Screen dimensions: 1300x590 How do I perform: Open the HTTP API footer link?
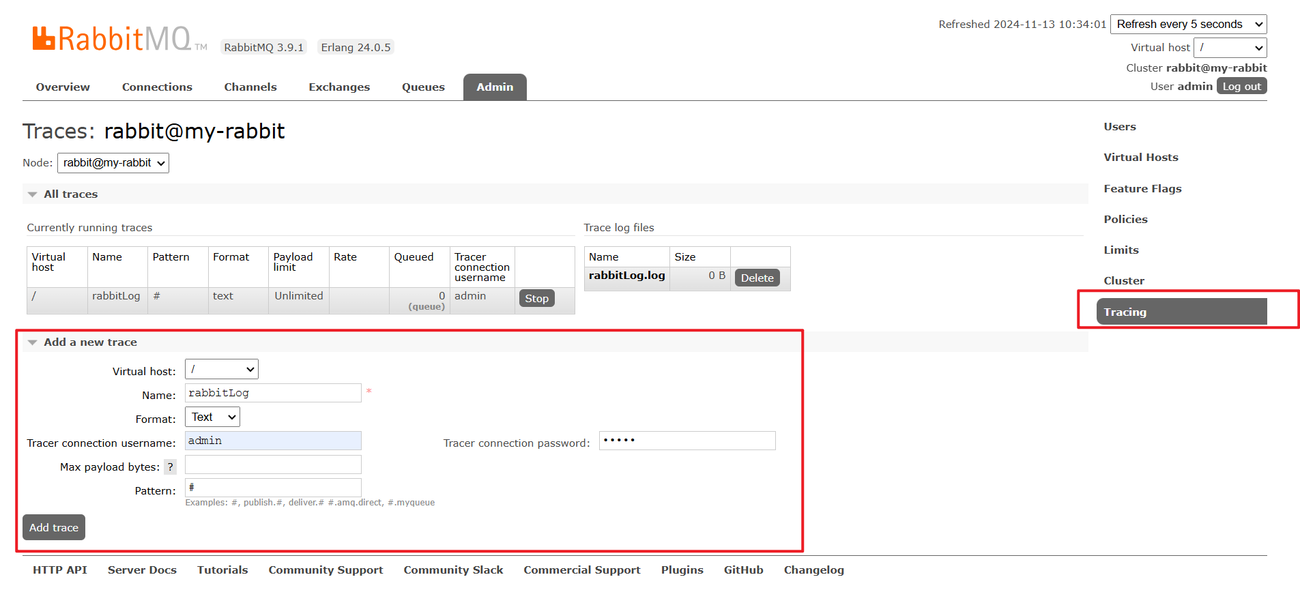pyautogui.click(x=60, y=570)
